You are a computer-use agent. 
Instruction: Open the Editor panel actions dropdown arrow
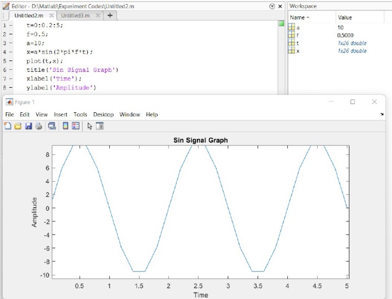(x=272, y=6)
